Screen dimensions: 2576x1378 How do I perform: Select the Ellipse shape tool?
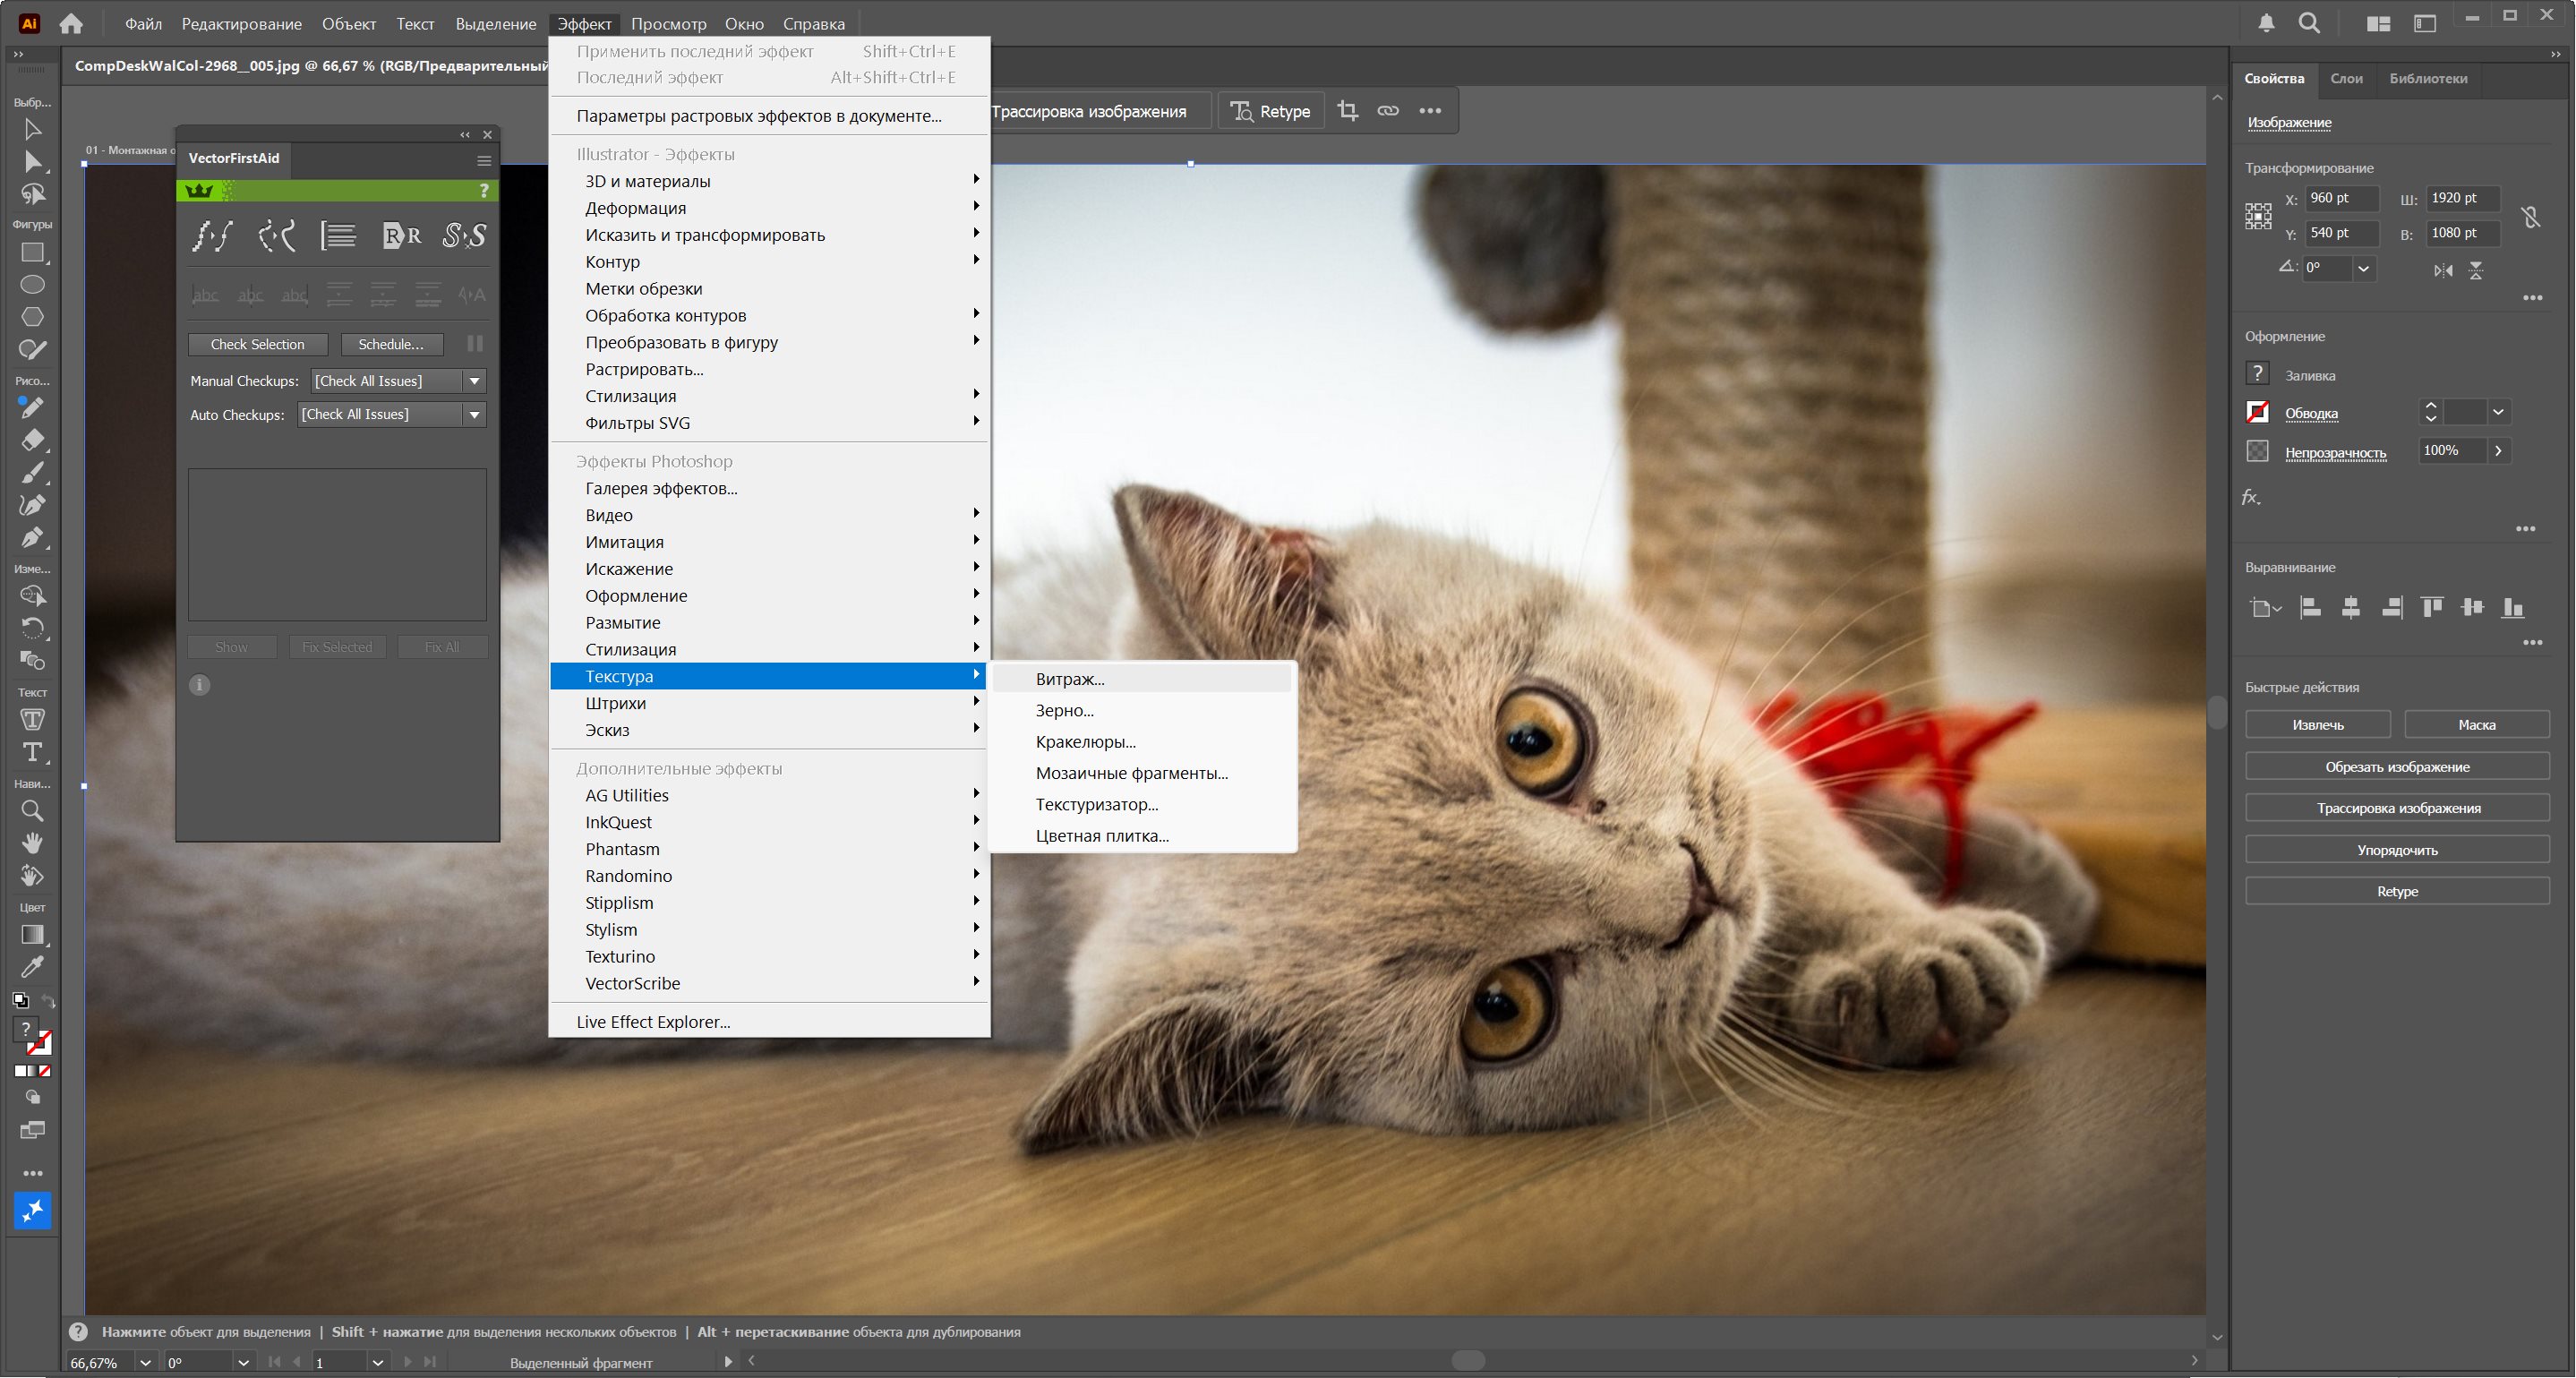click(32, 285)
